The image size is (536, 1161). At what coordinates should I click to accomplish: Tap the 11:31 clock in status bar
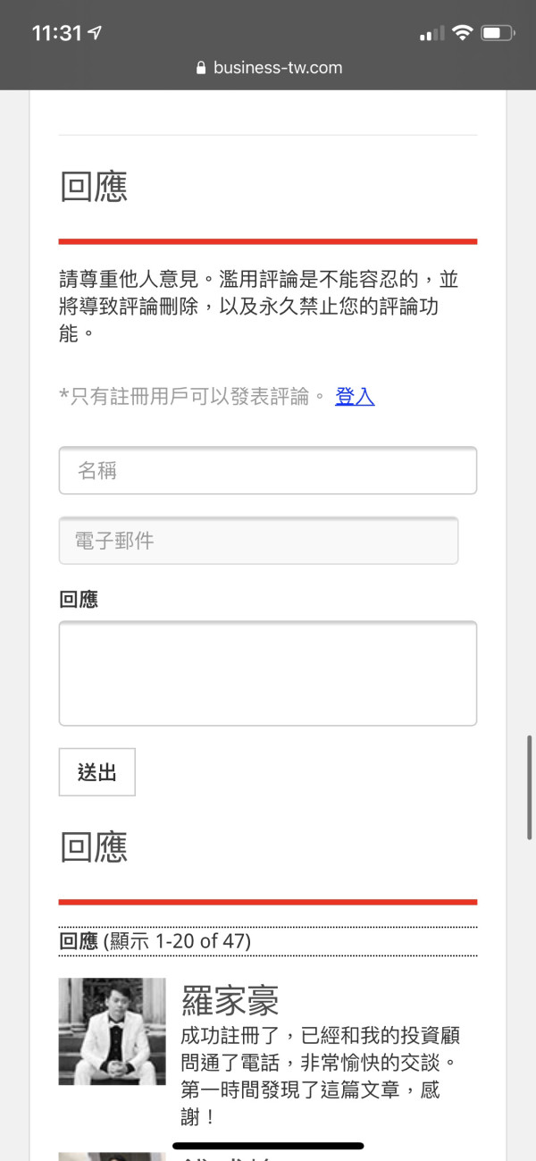pos(56,34)
